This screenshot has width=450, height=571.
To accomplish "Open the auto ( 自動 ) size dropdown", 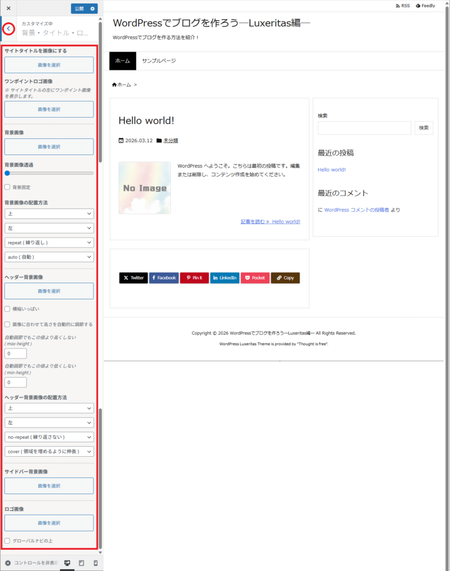I will (49, 257).
